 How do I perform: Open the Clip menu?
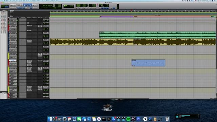click(24, 1)
